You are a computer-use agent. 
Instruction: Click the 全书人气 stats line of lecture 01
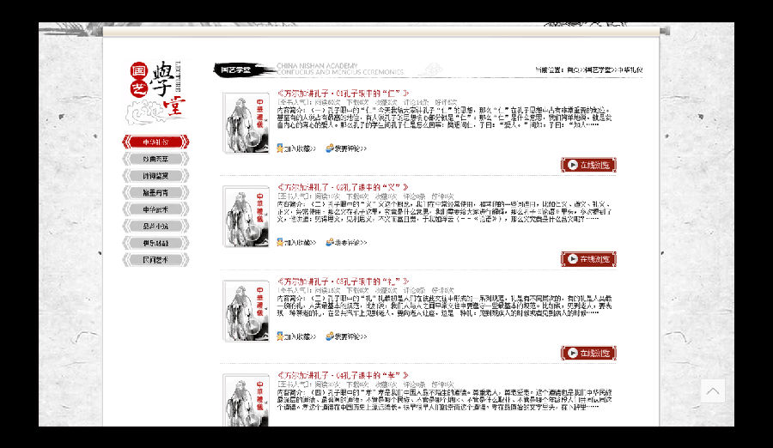(368, 102)
